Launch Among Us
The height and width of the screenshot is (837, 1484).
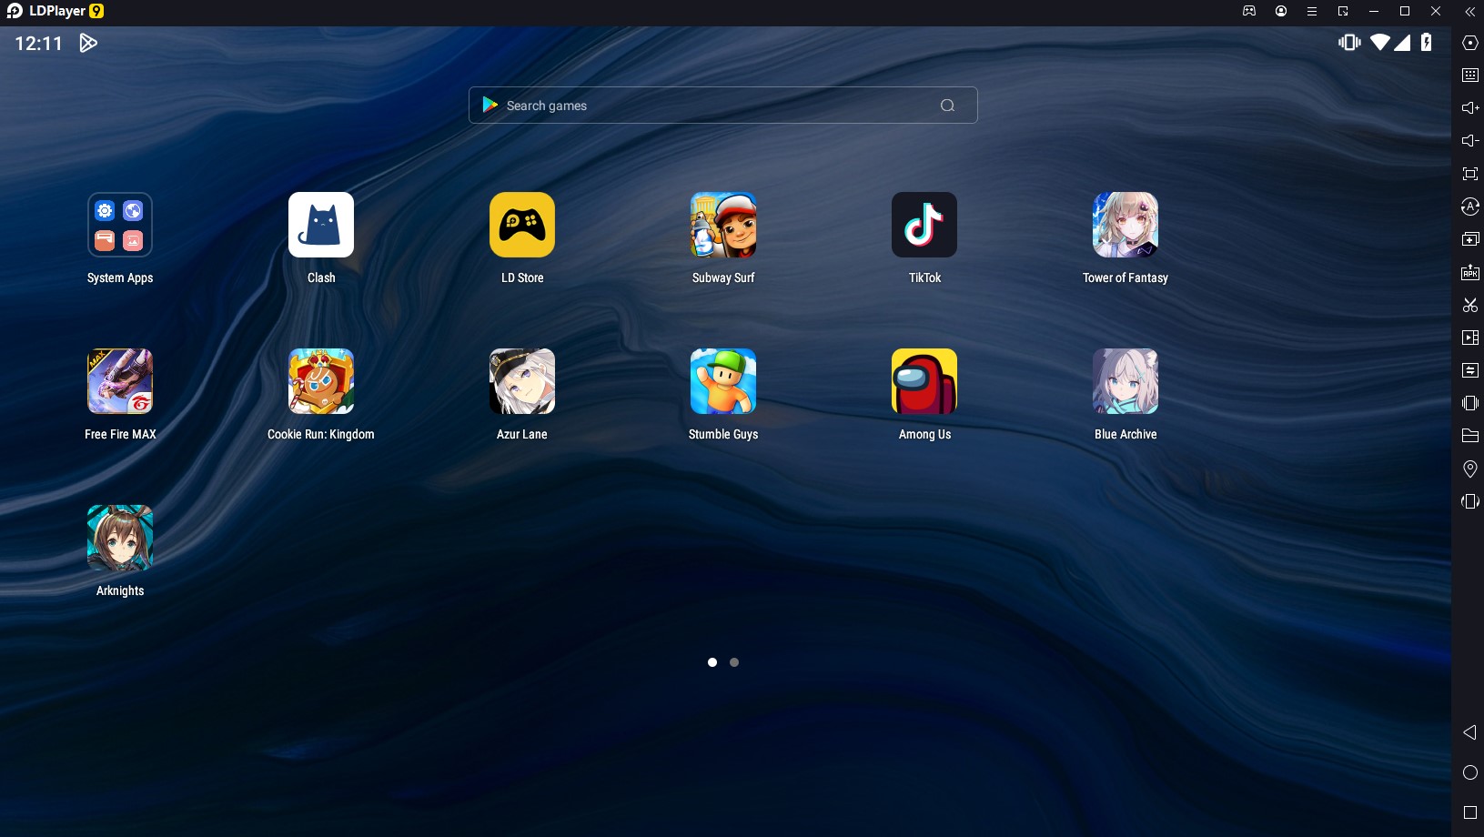[x=924, y=381]
